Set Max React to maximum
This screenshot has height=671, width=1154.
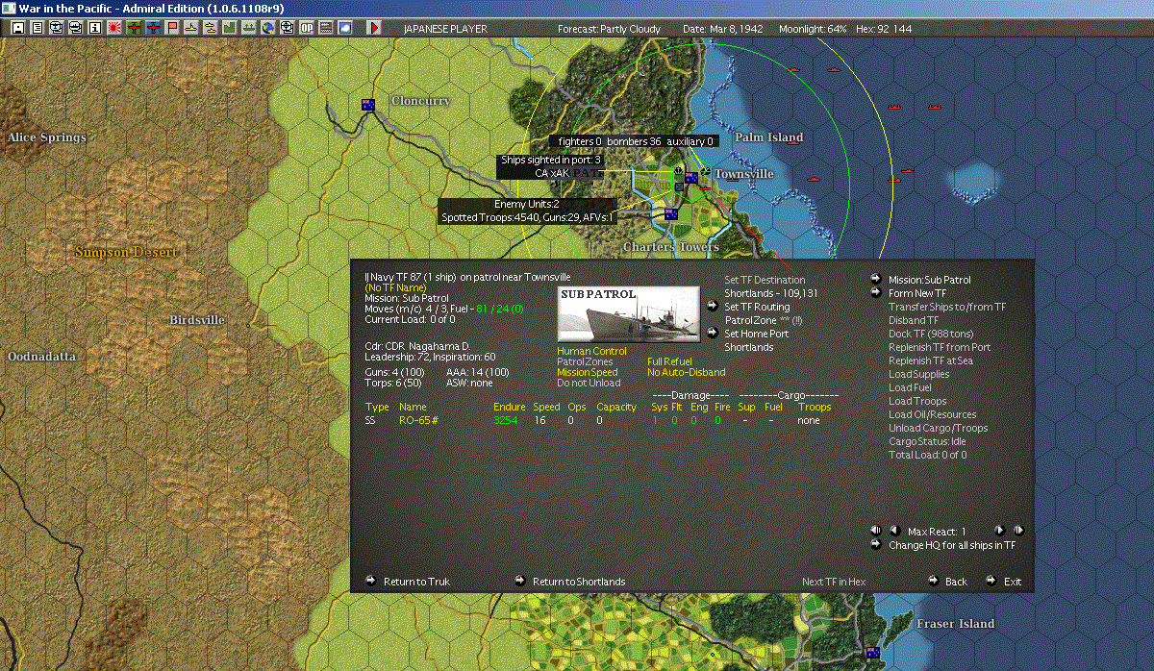point(1018,531)
